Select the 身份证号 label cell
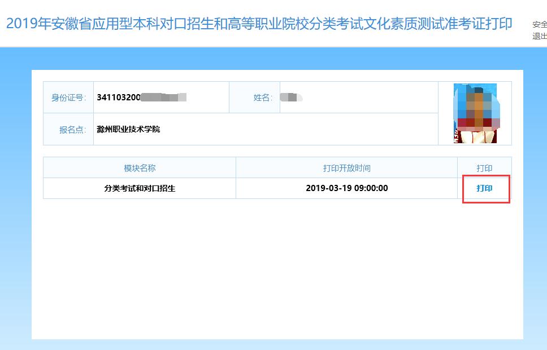547x350 pixels. [x=68, y=98]
